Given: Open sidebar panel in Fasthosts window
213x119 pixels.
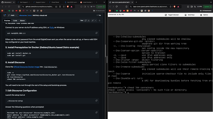Looking at the screenshot, I should pyautogui.click(x=191, y=7).
